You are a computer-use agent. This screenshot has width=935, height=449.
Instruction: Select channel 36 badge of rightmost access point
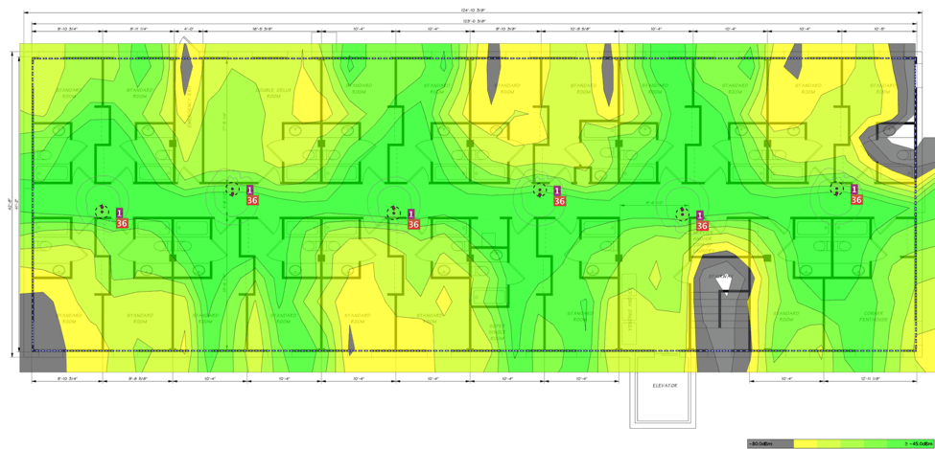[856, 201]
